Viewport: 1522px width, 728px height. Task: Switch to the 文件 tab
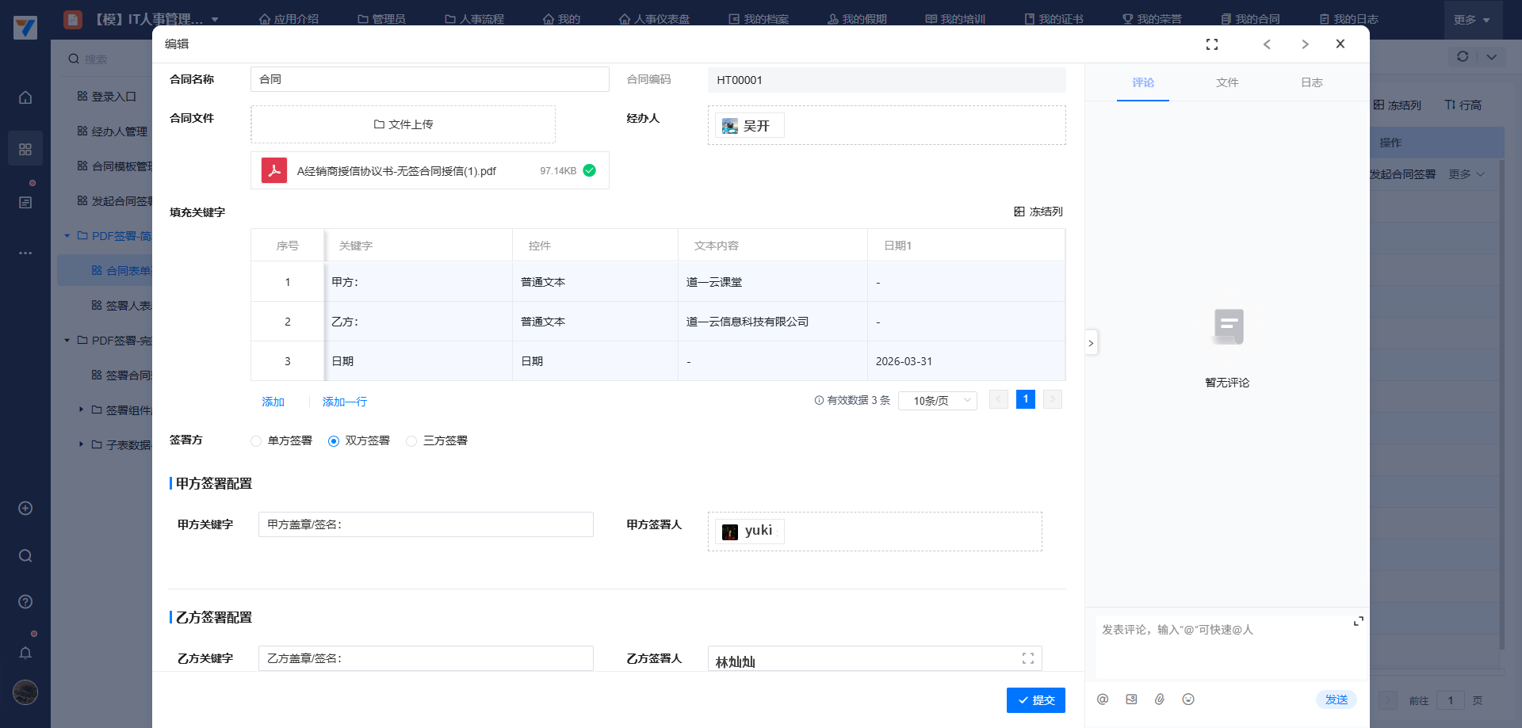click(1226, 82)
